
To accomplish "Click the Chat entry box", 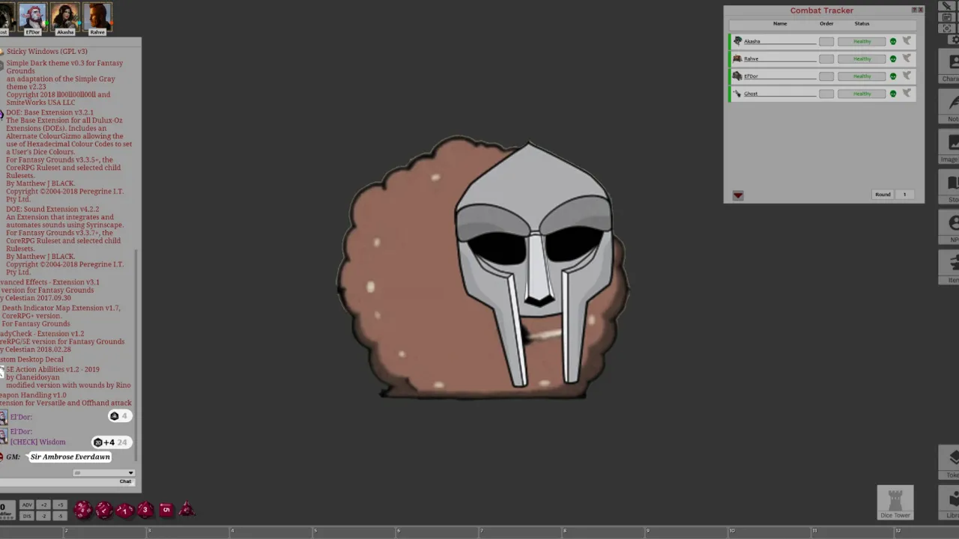I will (x=66, y=481).
